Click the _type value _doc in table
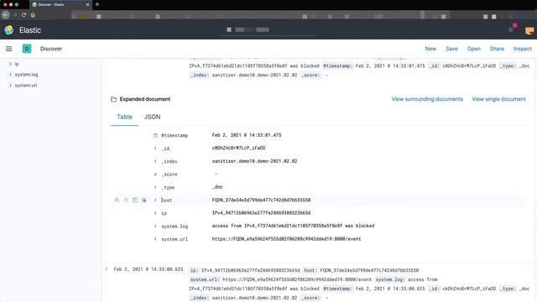The height and width of the screenshot is (302, 537). (x=217, y=187)
